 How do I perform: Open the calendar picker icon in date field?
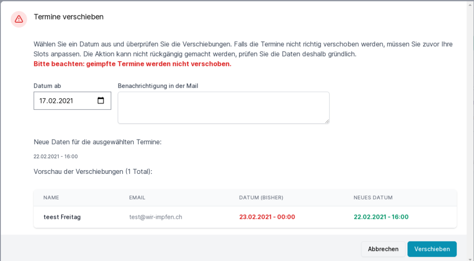point(101,101)
